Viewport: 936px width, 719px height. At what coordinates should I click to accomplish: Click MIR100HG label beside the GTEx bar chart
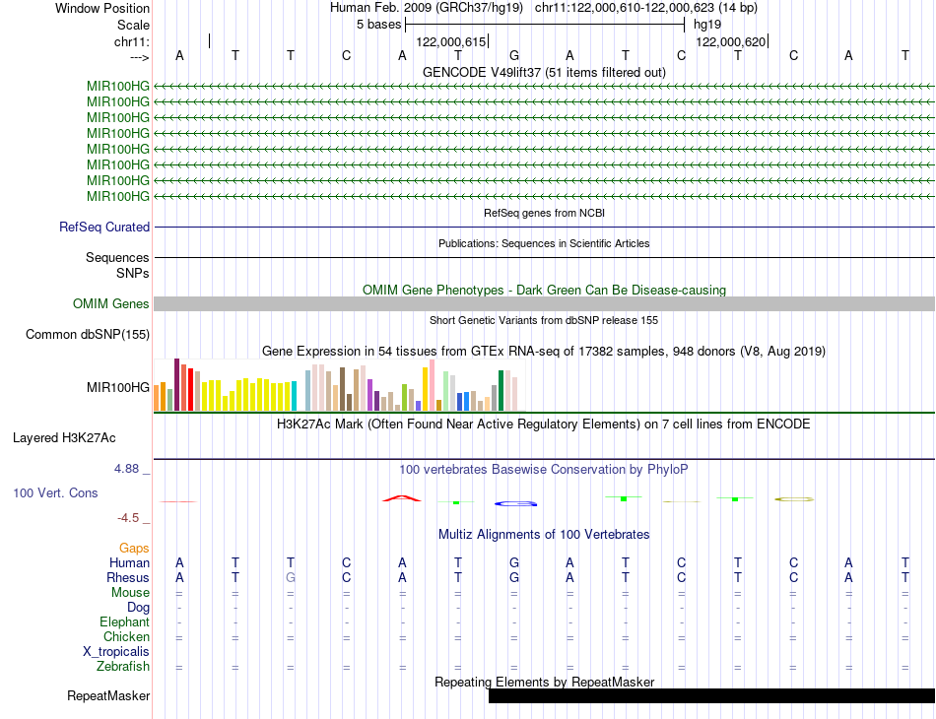118,387
